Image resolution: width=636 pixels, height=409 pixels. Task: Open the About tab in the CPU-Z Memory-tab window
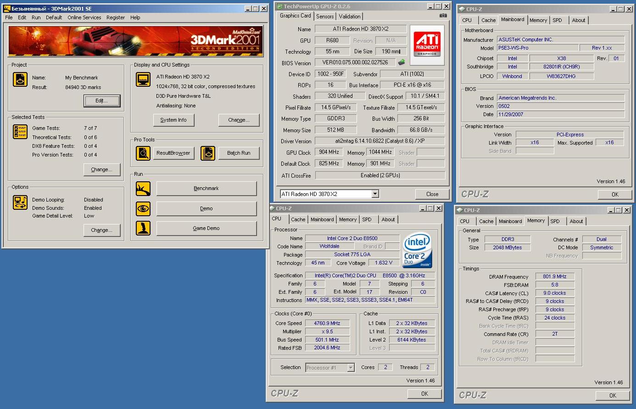tap(576, 221)
